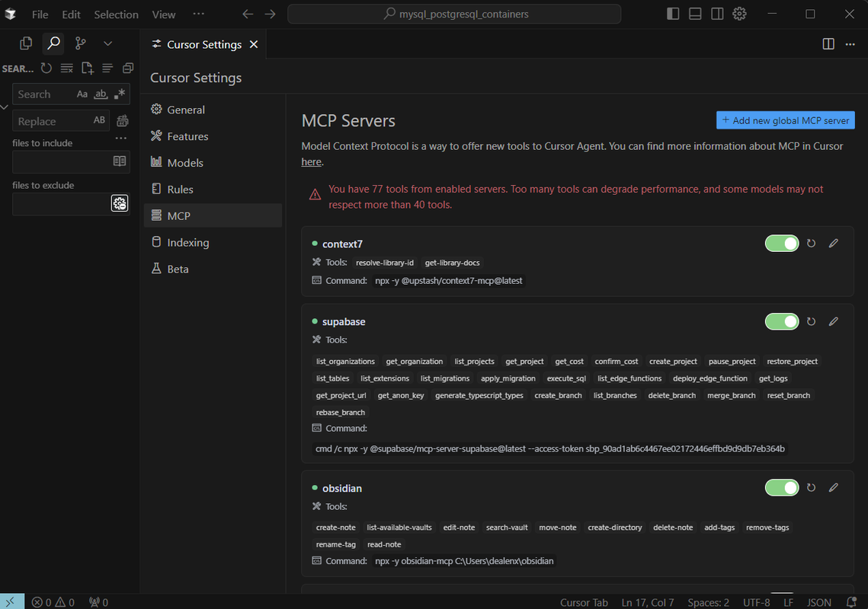Click the resolve-library-id tool tag
The width and height of the screenshot is (868, 609).
click(385, 263)
